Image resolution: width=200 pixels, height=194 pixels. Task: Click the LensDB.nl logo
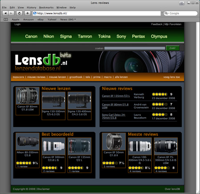point(43,62)
